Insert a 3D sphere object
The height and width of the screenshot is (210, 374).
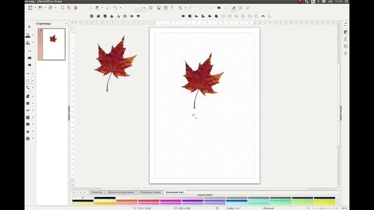click(x=98, y=16)
